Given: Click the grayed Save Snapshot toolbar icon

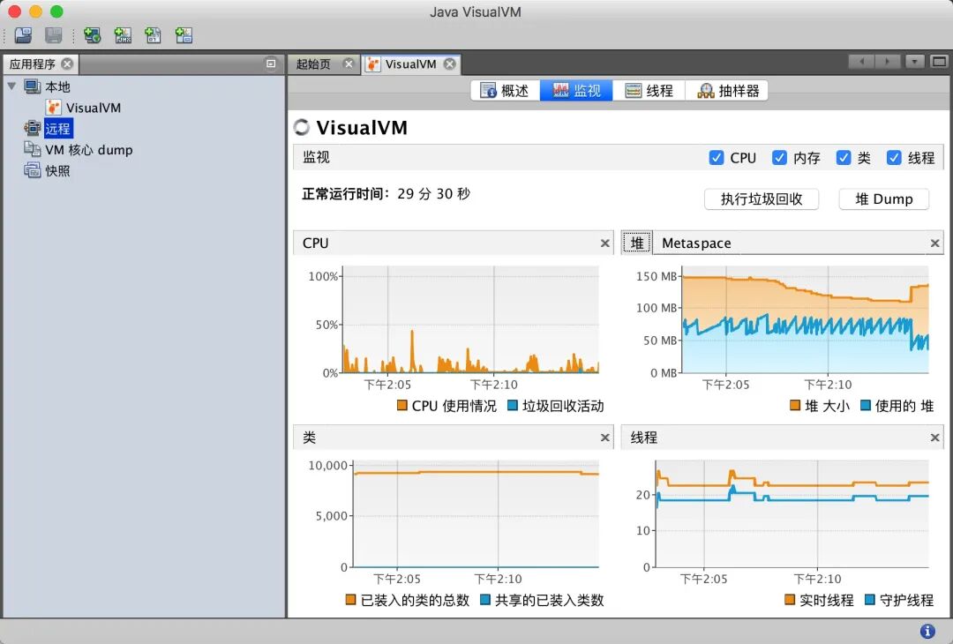Looking at the screenshot, I should pyautogui.click(x=54, y=35).
